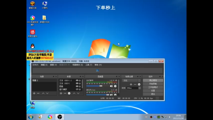Adjust the 时长 300ms duration stepper arrows
213x120 pixels.
[x=140, y=88]
